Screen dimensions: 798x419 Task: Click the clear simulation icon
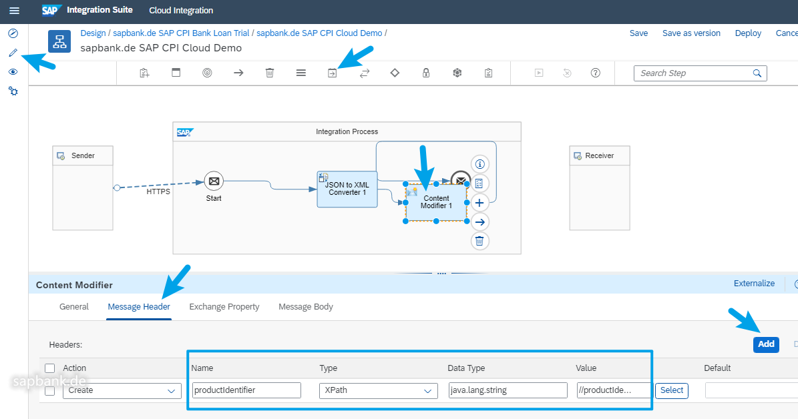click(x=567, y=73)
